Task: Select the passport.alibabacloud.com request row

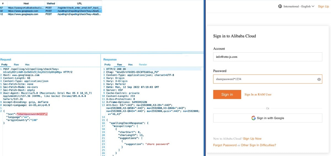Action: (51, 8)
